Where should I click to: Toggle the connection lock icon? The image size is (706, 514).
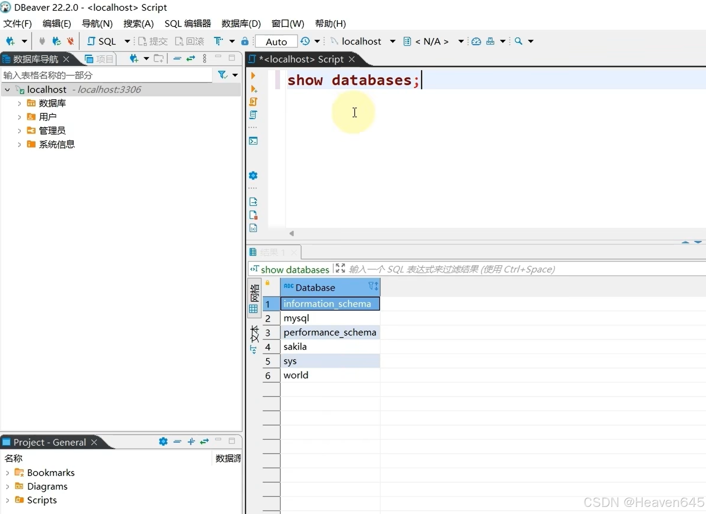(245, 41)
